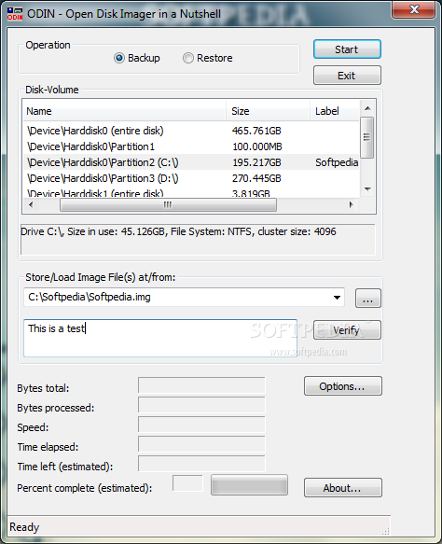Click the Time elapsed field

click(x=201, y=444)
